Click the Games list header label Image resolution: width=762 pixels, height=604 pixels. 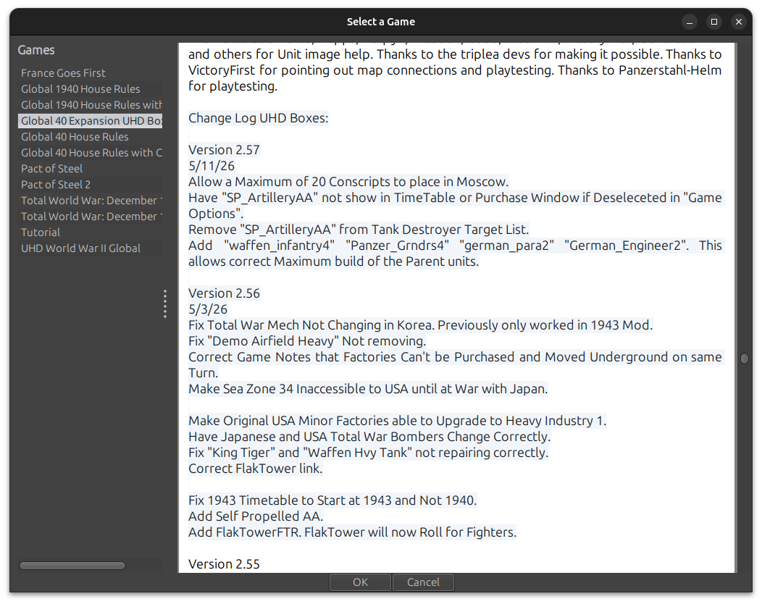(x=36, y=50)
